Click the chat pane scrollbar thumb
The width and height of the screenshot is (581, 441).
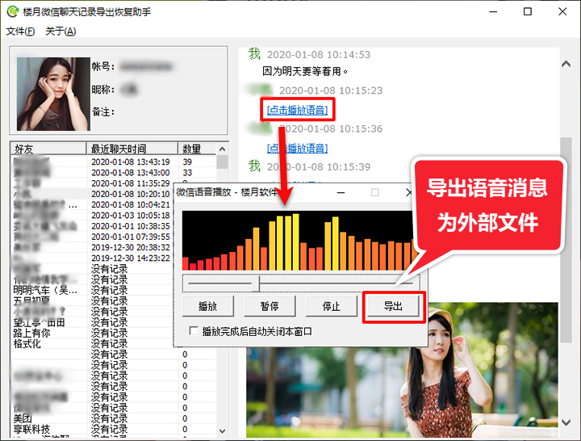point(566,240)
